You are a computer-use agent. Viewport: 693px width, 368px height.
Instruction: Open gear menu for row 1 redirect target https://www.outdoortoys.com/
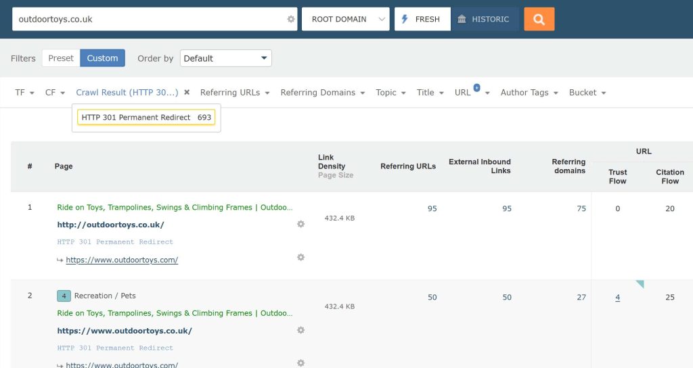point(301,257)
